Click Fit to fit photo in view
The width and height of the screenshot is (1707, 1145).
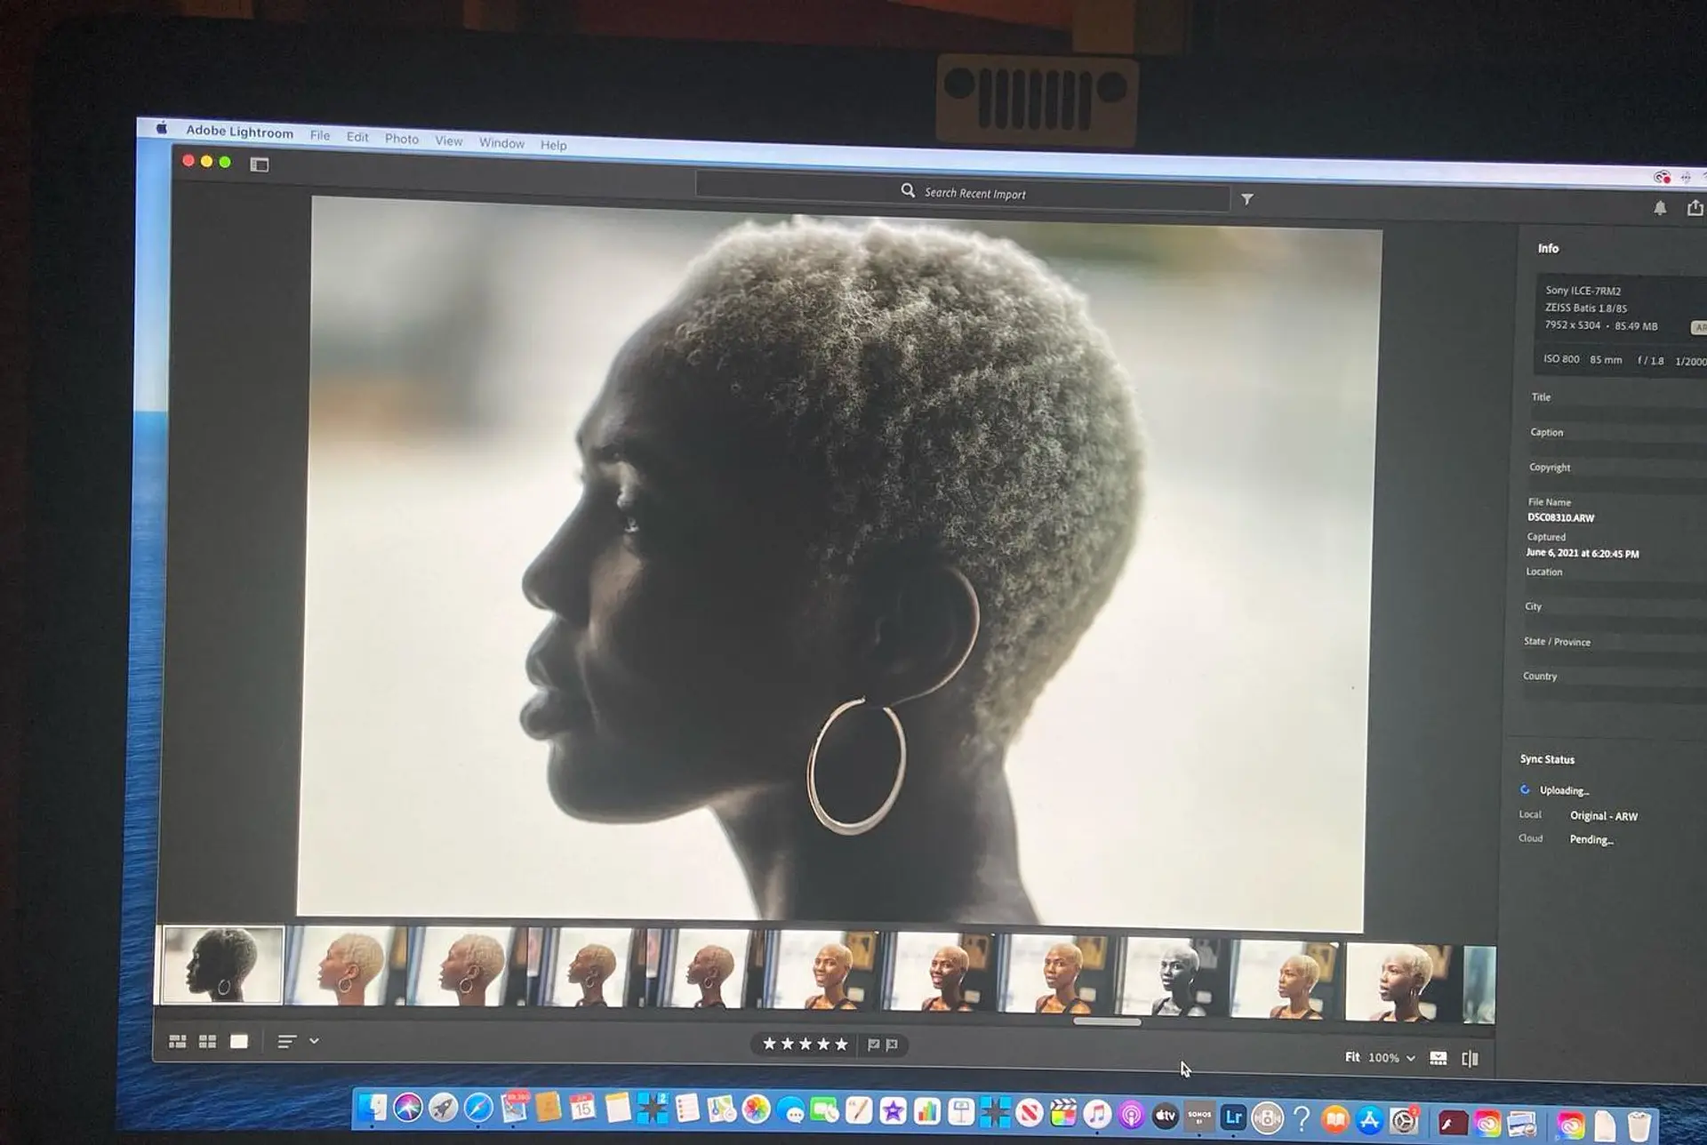(x=1352, y=1058)
